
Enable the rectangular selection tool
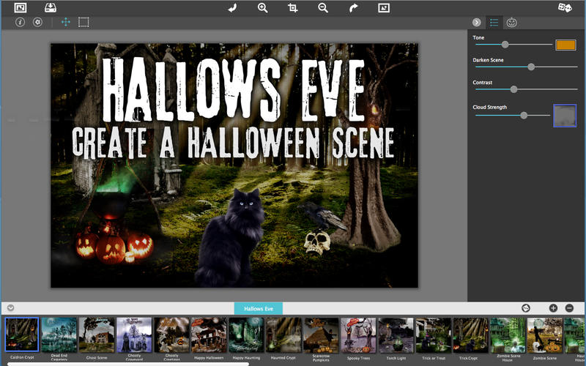click(84, 22)
